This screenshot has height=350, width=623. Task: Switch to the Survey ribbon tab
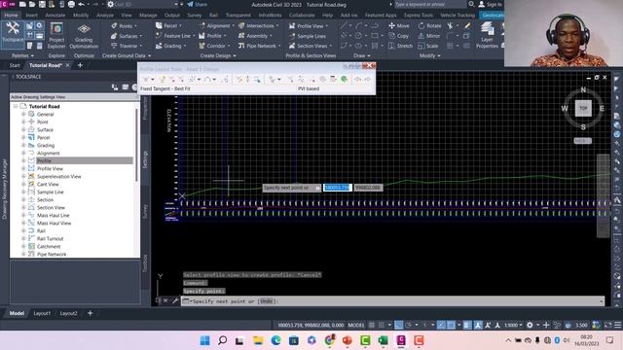click(195, 16)
